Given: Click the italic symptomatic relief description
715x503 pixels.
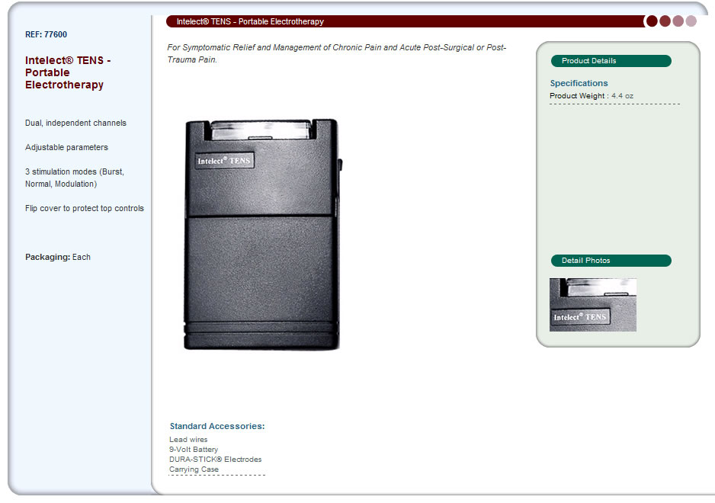Looking at the screenshot, I should [336, 53].
